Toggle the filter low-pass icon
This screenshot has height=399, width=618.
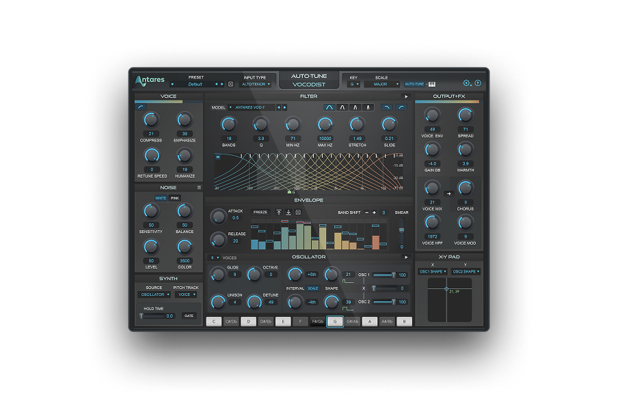pos(387,107)
